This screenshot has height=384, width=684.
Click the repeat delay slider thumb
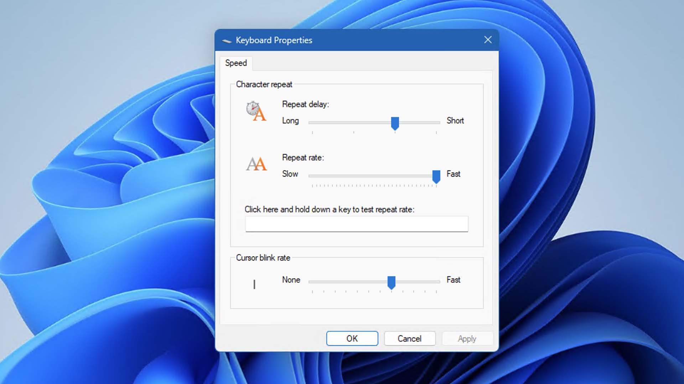[x=395, y=122]
